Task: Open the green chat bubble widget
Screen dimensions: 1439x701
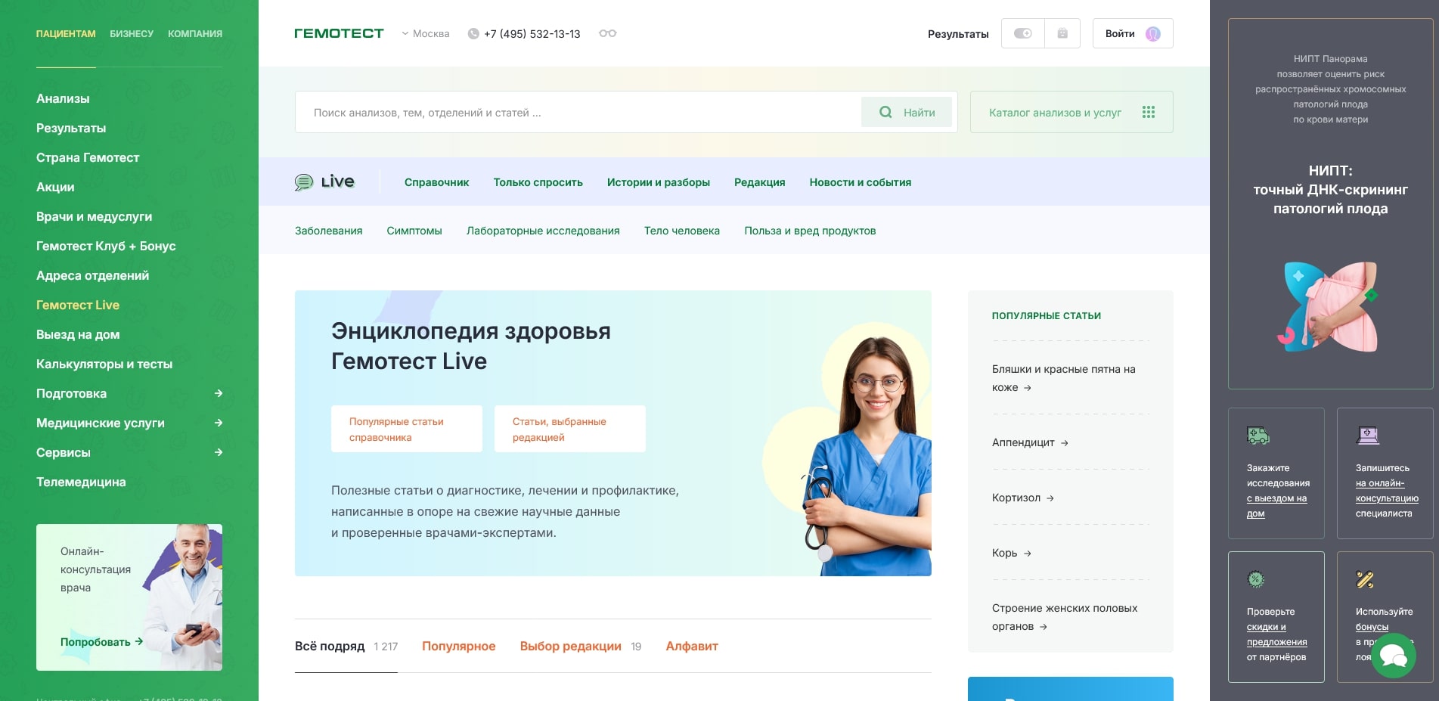Action: [1393, 655]
